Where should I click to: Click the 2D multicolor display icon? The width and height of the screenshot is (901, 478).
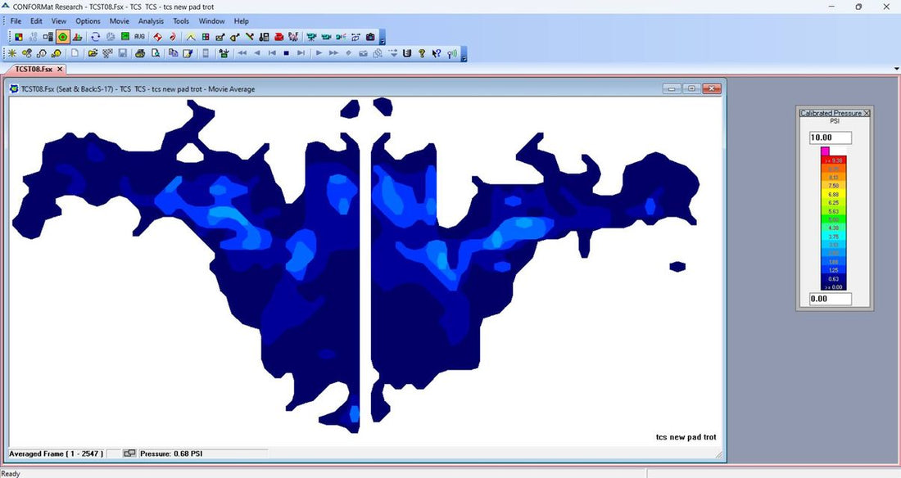[18, 37]
